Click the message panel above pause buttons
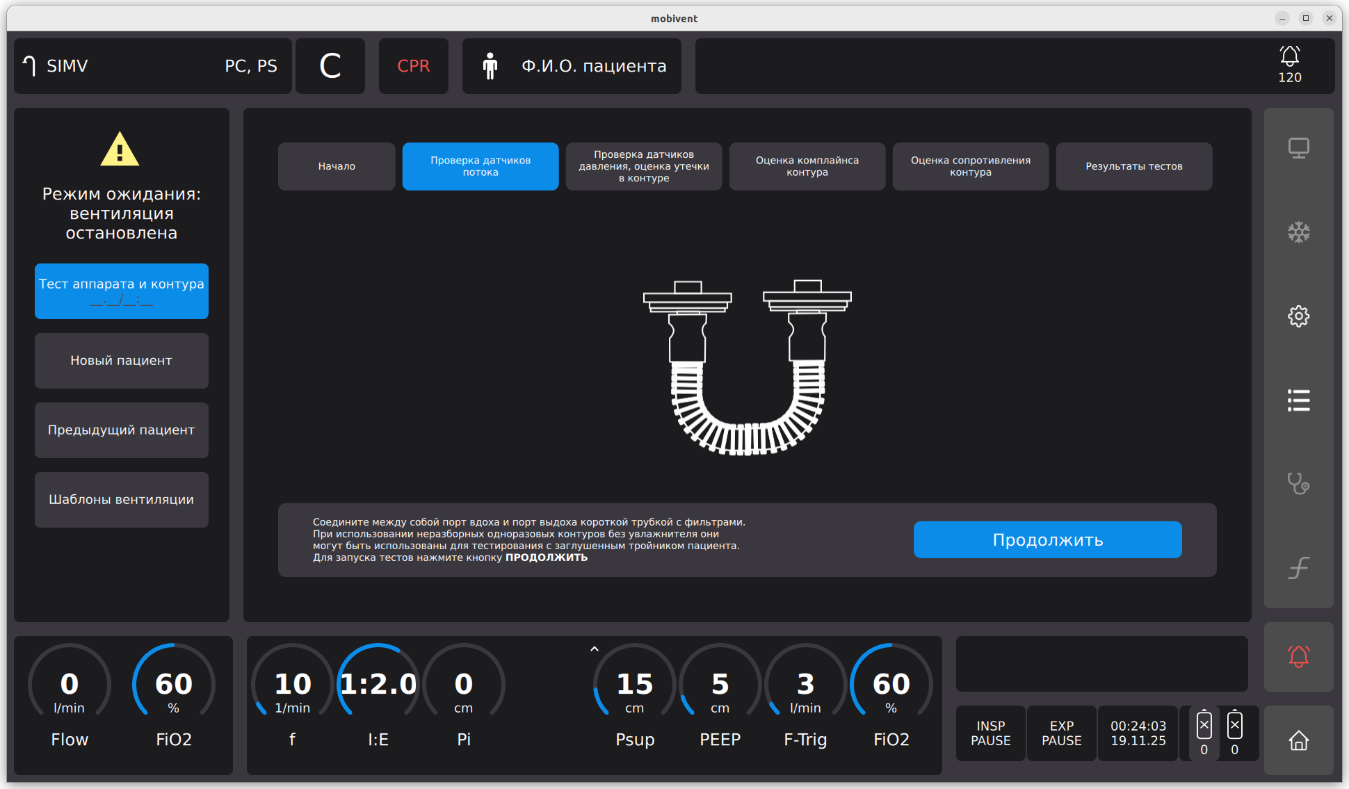The image size is (1349, 789). point(1102,664)
